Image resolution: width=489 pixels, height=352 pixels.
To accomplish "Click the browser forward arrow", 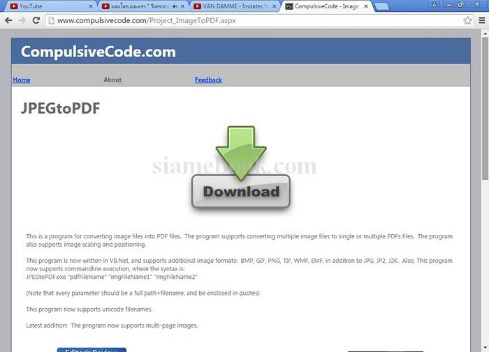I will pos(22,20).
